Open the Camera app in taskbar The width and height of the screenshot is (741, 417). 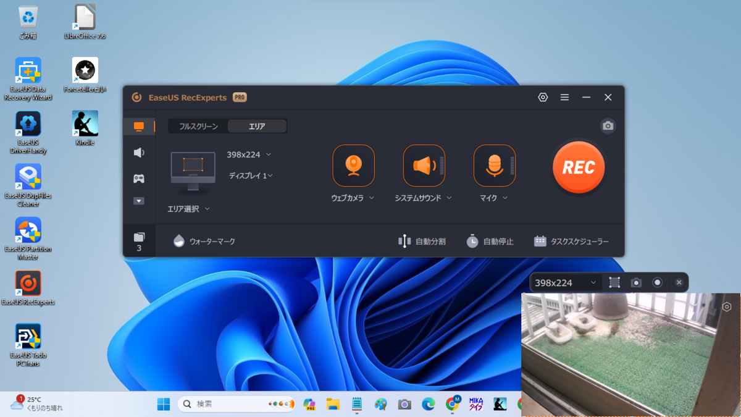(x=404, y=404)
